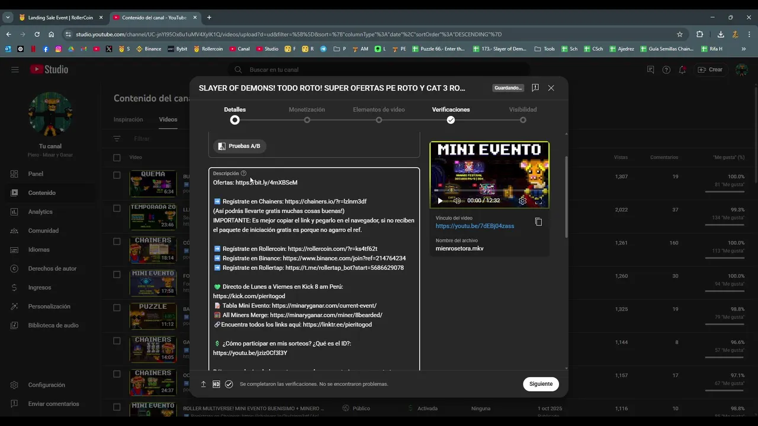Open the Binance bookmark

(x=149, y=49)
